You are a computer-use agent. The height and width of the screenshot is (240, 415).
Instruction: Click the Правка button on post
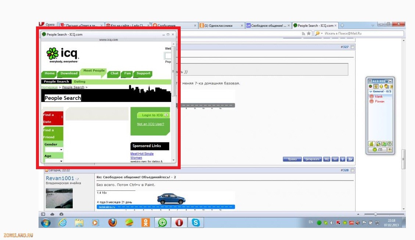(x=292, y=159)
